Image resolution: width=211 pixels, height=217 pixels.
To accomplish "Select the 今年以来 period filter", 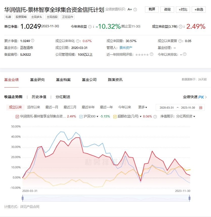I will [x=125, y=107].
